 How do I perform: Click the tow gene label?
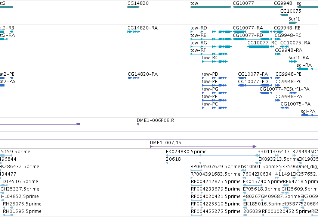[x=194, y=3]
